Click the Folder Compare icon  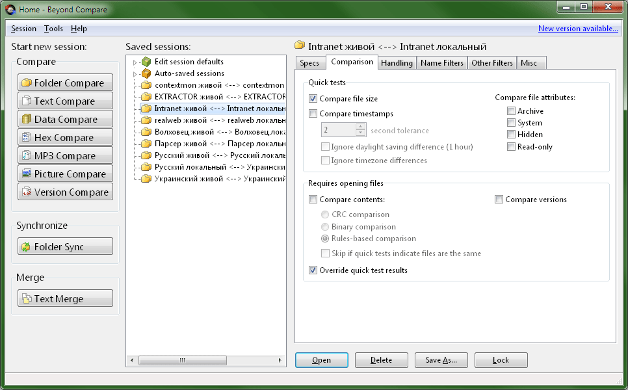(x=27, y=83)
